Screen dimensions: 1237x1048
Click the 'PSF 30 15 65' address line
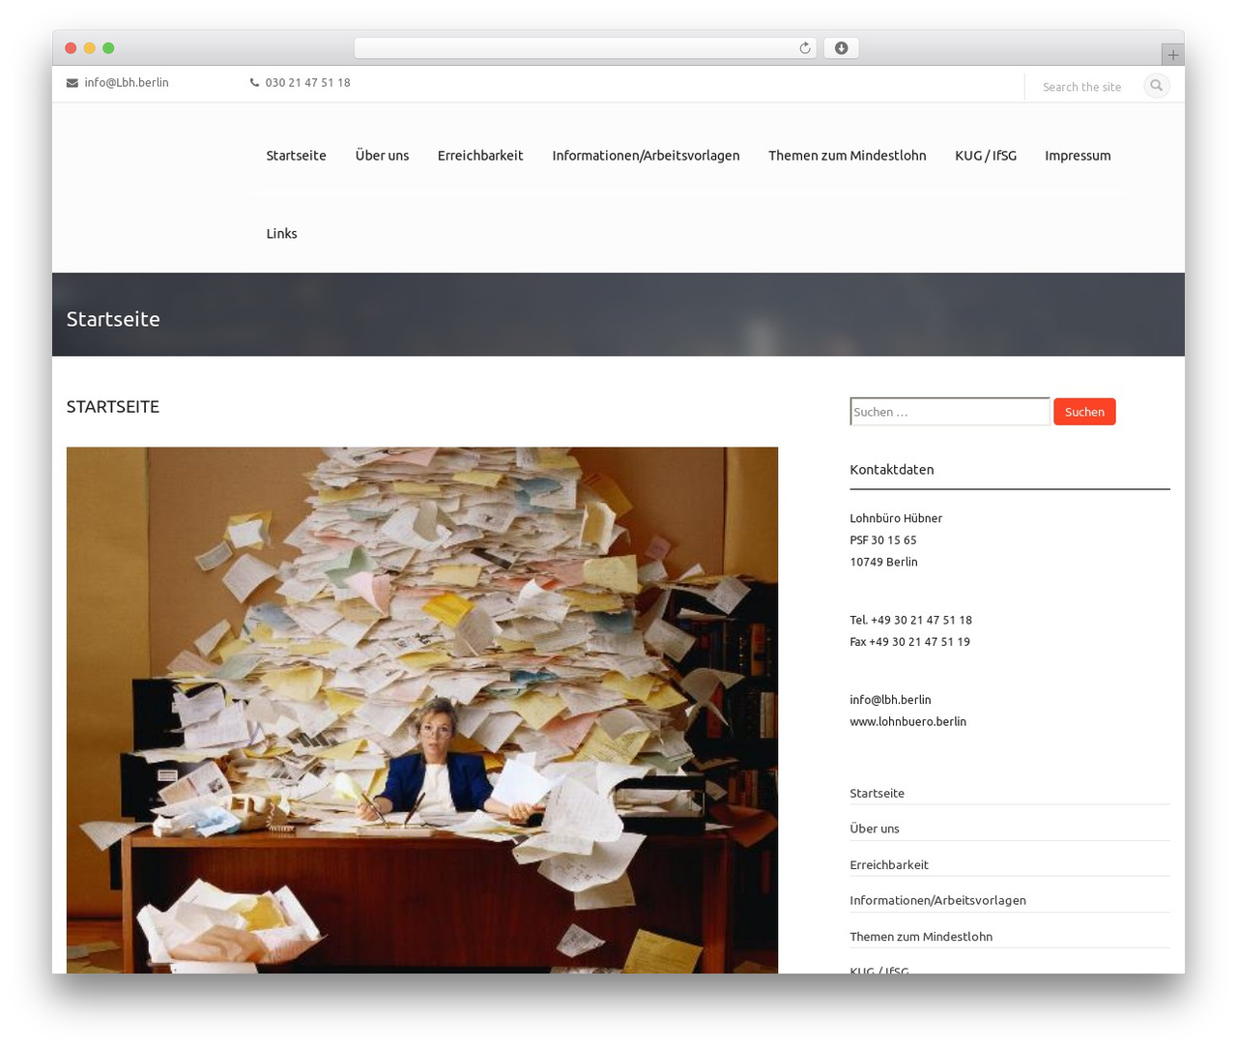tap(883, 540)
